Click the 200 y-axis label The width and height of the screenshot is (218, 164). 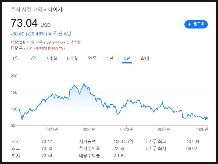click(14, 76)
